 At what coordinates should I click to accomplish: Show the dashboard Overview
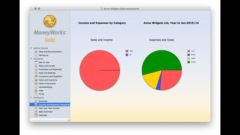43,101
